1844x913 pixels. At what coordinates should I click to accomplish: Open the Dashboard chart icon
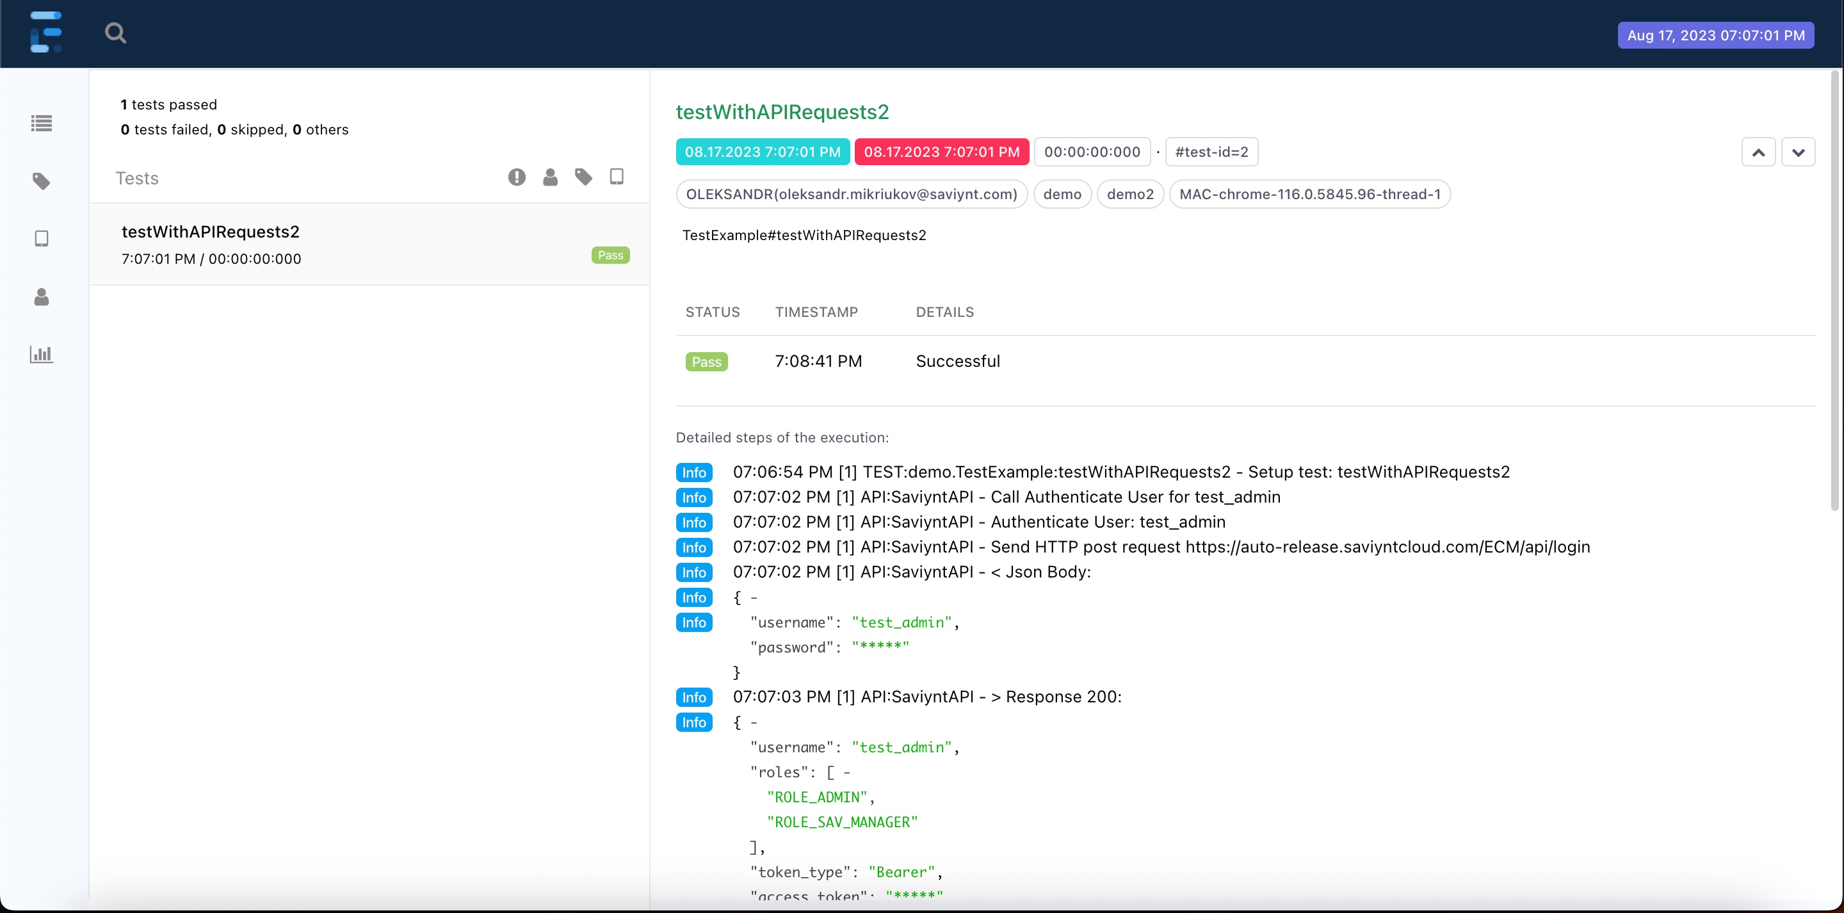(42, 354)
